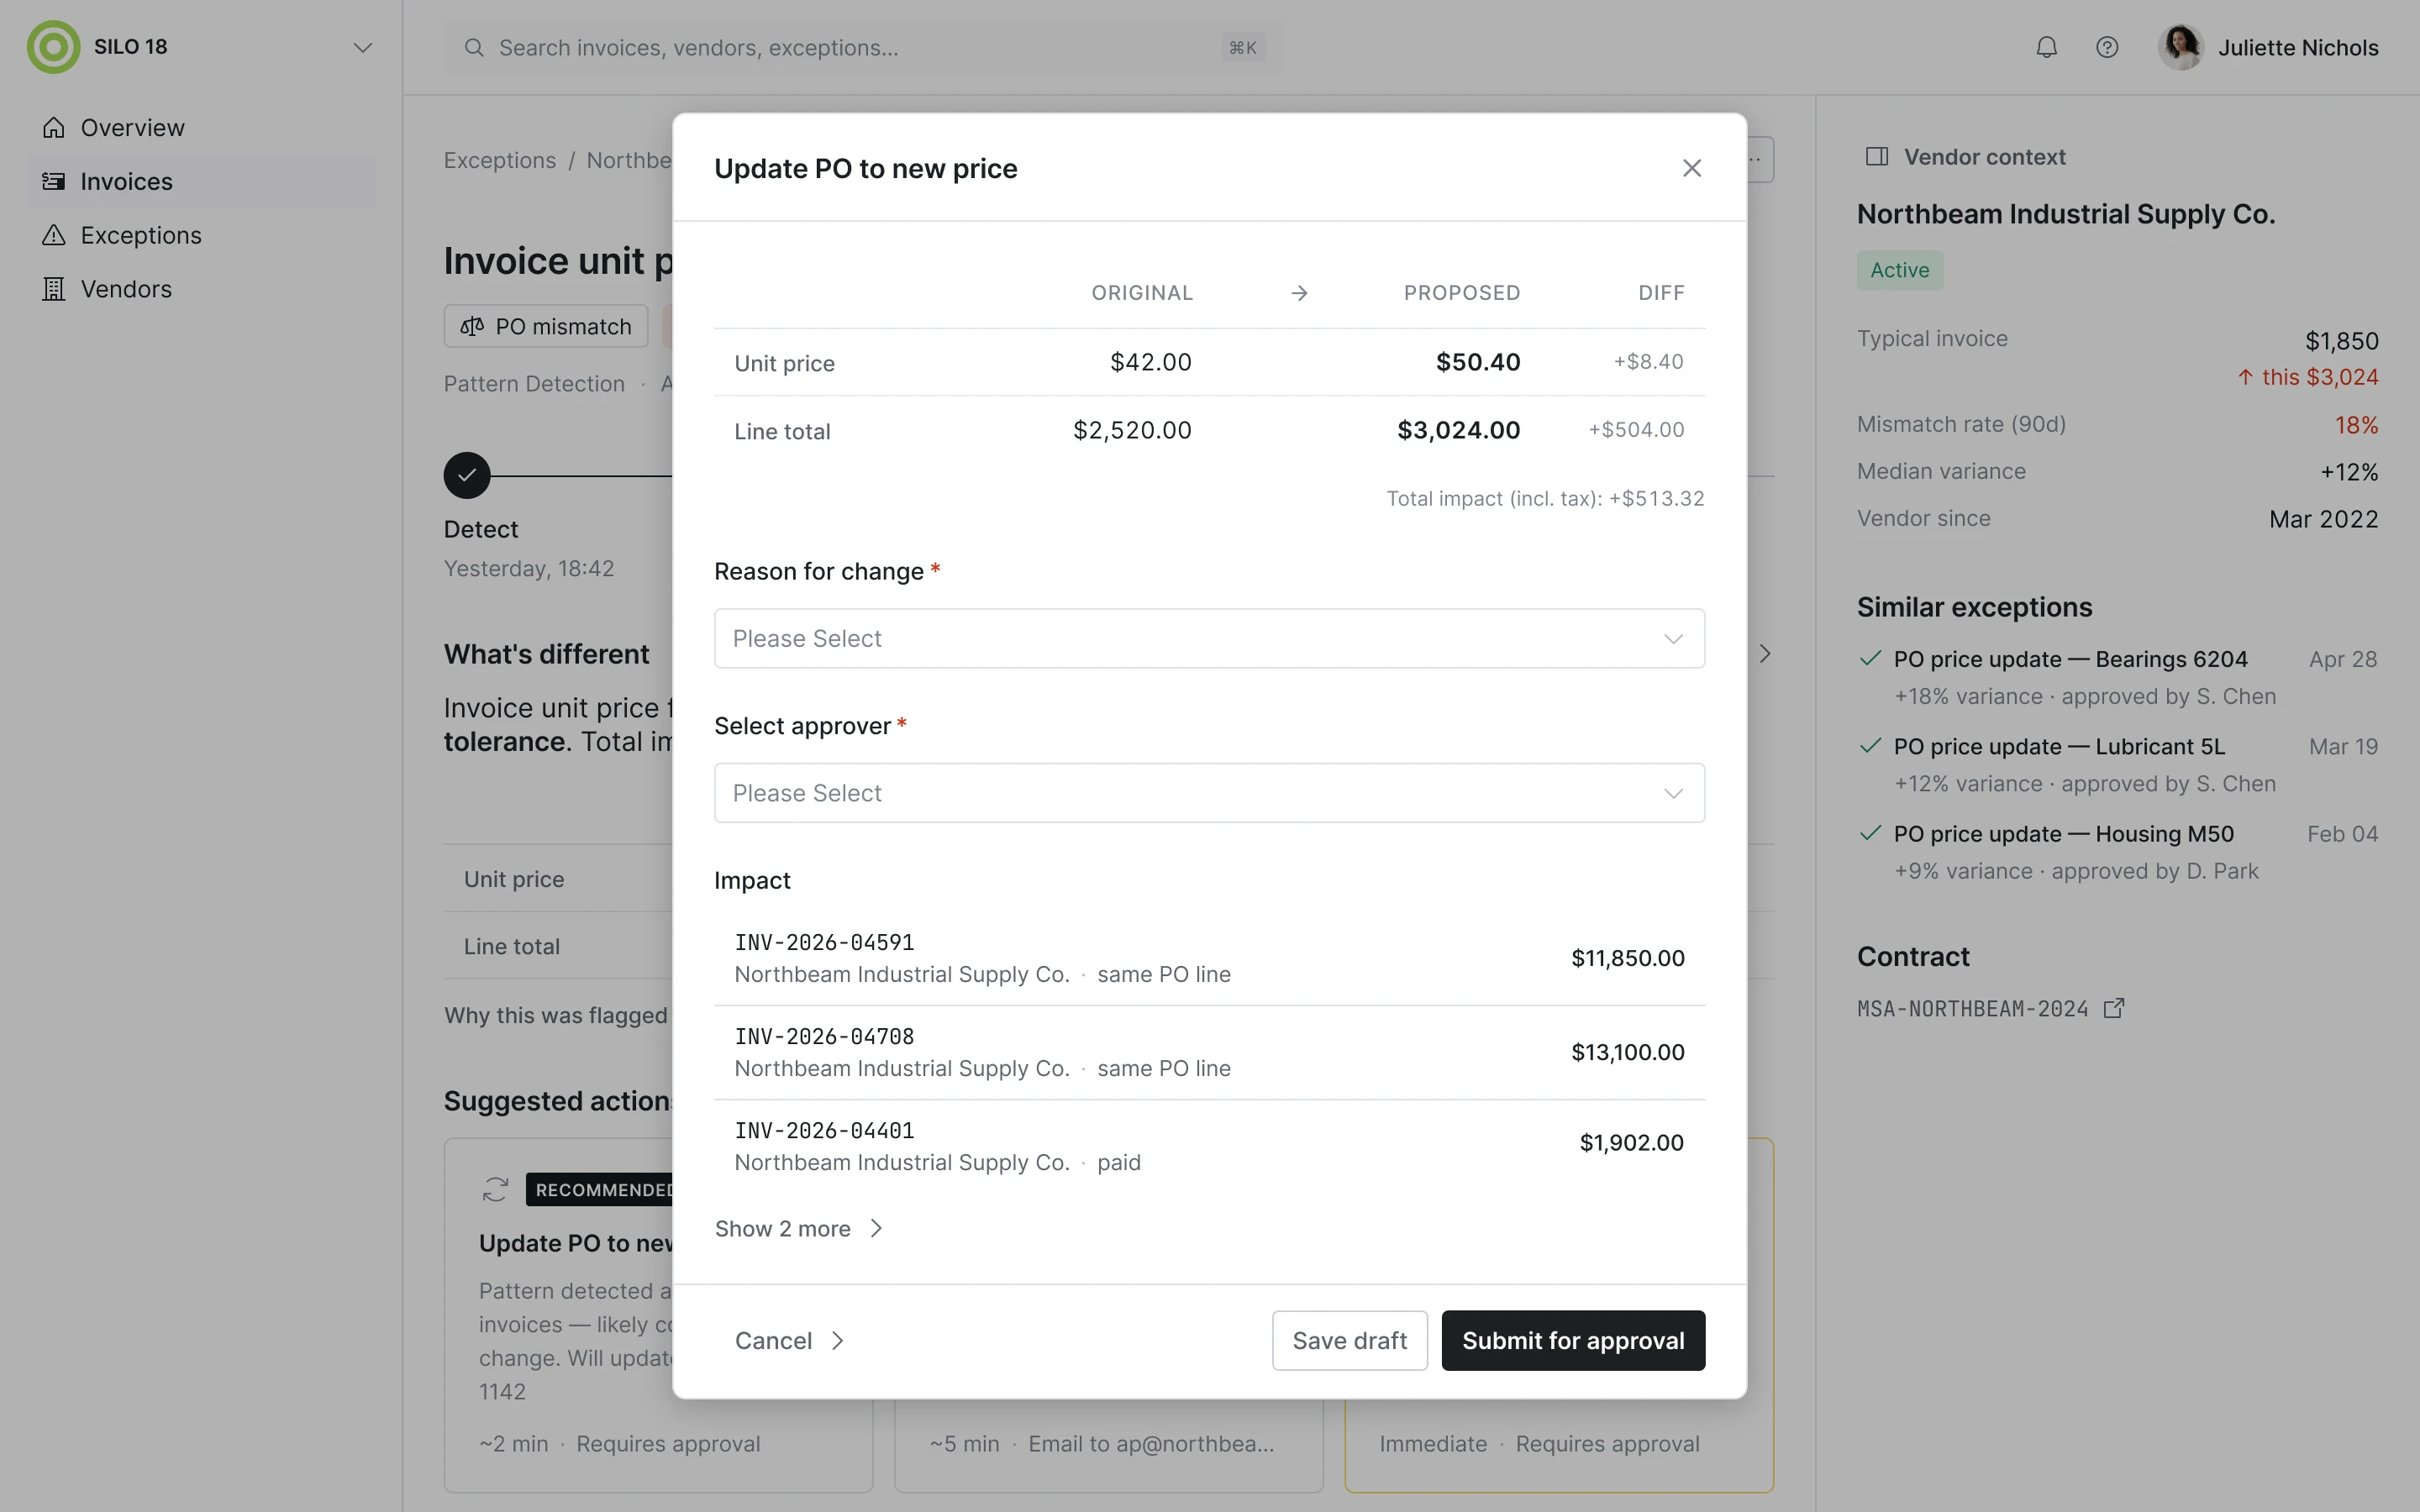Click the Detect step checkmark

click(x=467, y=476)
